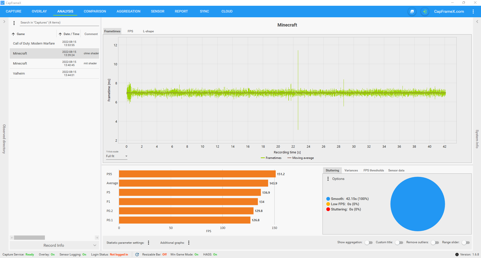Image resolution: width=481 pixels, height=258 pixels.
Task: Click the version info icon
Action: click(457, 254)
